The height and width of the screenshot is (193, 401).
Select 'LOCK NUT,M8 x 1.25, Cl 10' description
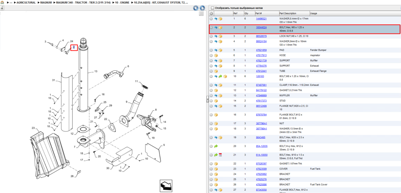pos(294,36)
